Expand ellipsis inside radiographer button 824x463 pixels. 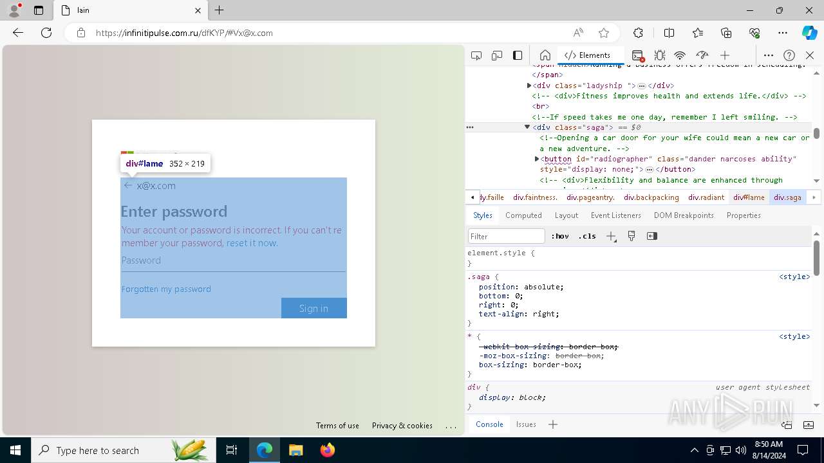[650, 170]
